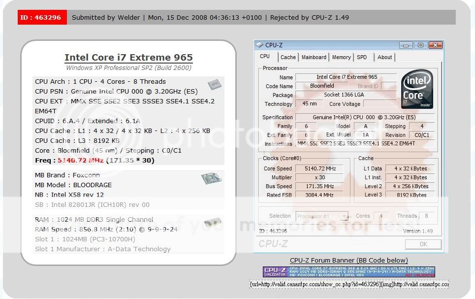This screenshot has width=475, height=299.
Task: Go to the SPD tab
Action: coord(362,57)
